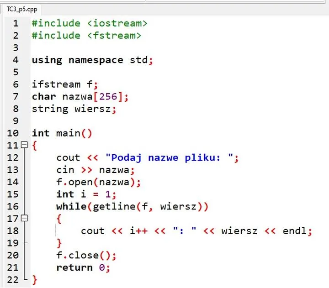Screen dimensions: 329x288
Task: Click line number 10 in the margin
Action: (x=13, y=133)
